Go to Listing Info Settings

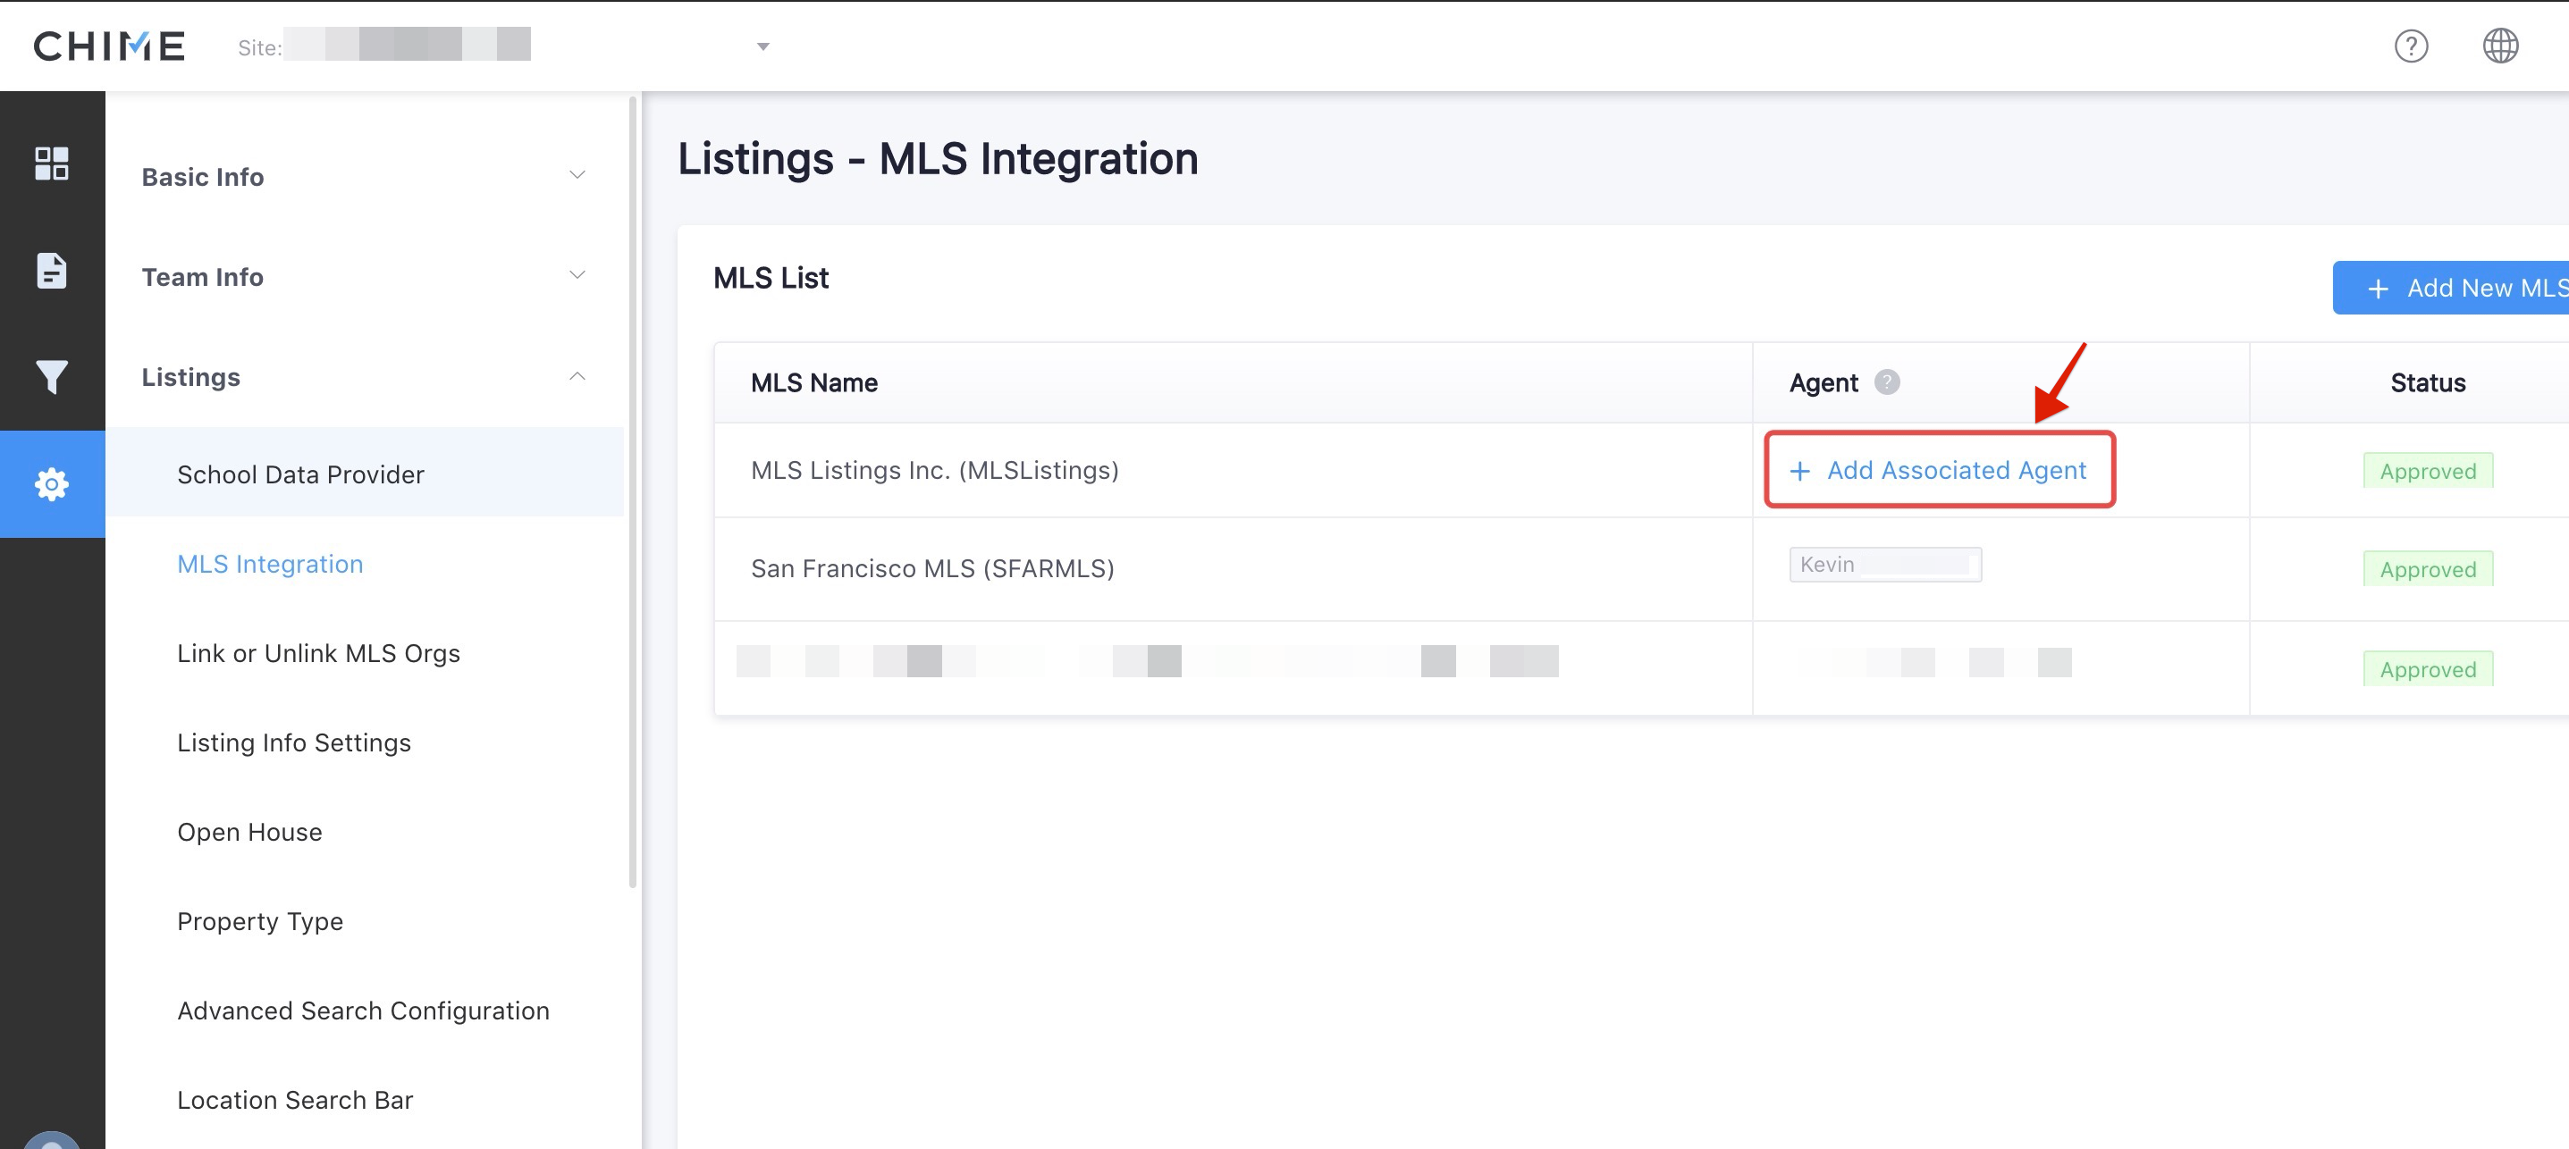(x=293, y=742)
